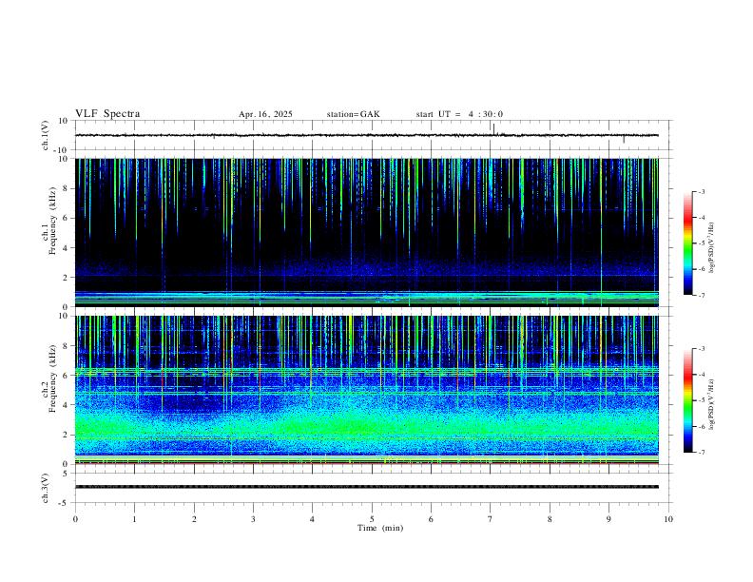Viewport: 753px width, 582px height.
Task: Click the "start UT = 4 :30: 0" text
Action: [459, 114]
